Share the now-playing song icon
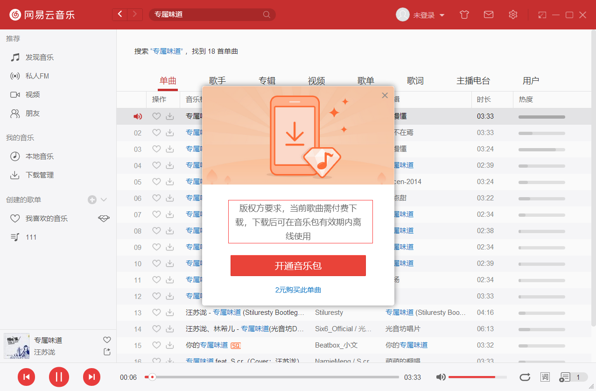The image size is (596, 391). [107, 352]
